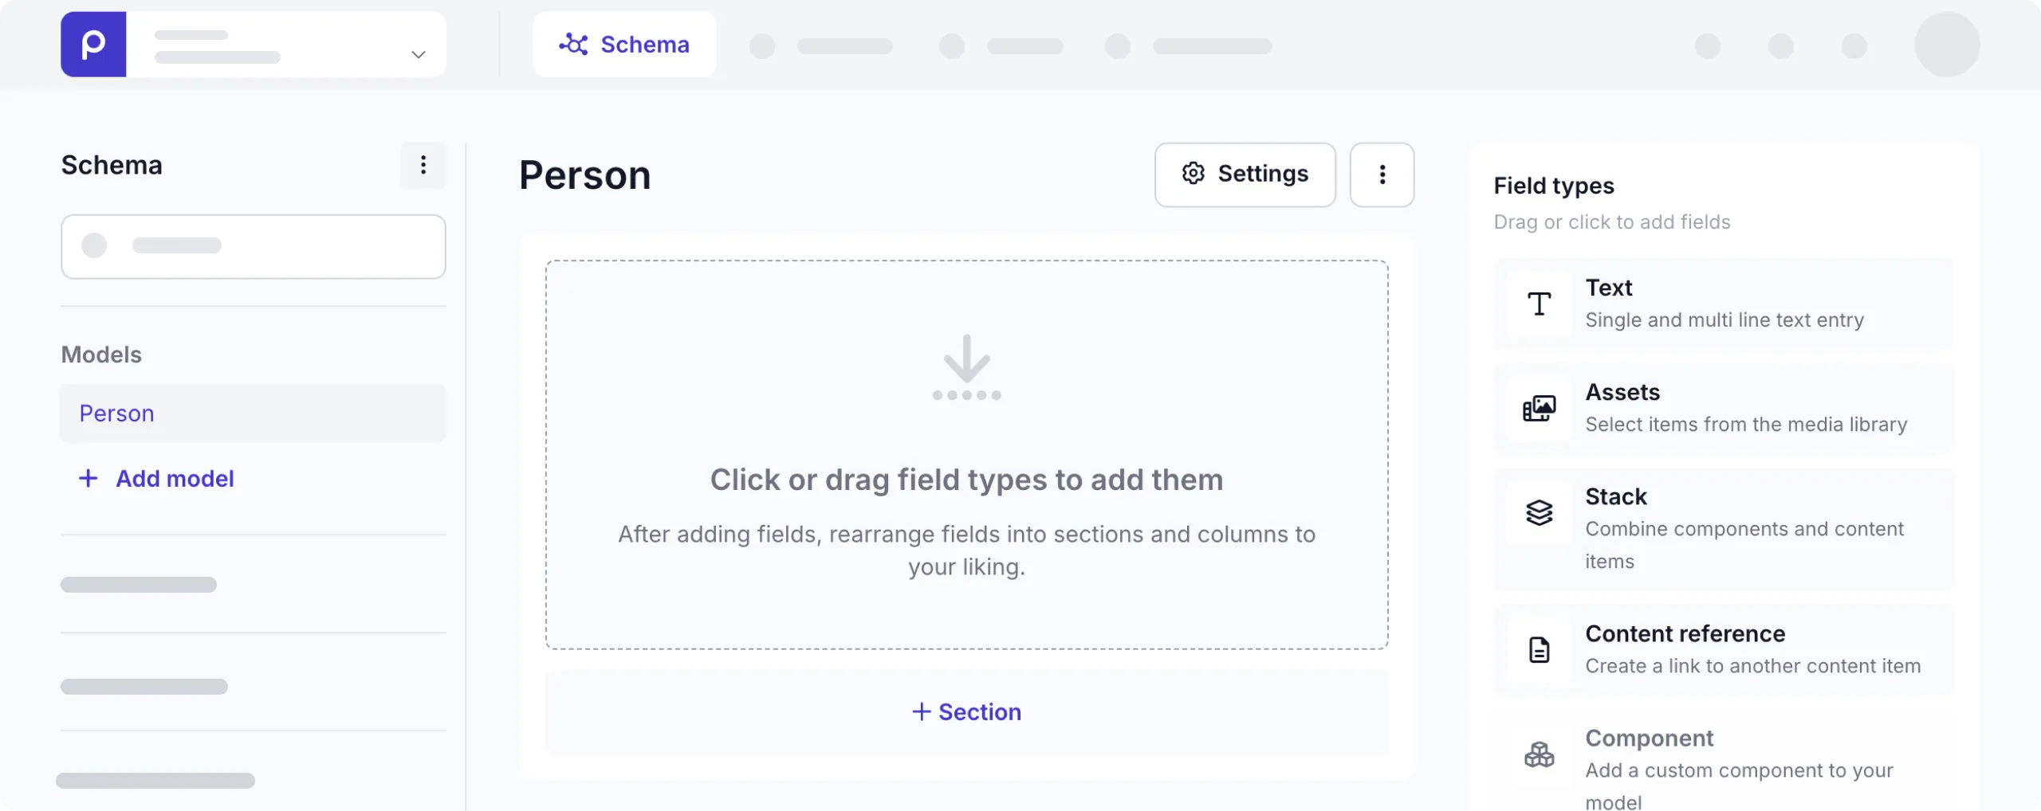Click the Settings gear icon
Screen dimensions: 2041x811
(1193, 174)
